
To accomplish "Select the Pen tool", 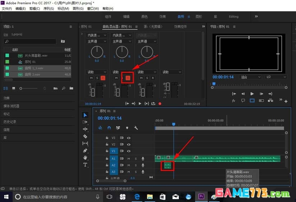I will [x=85, y=151].
